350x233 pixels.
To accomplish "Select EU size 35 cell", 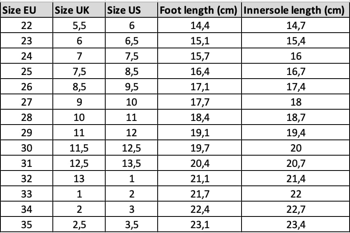I will coord(27,224).
